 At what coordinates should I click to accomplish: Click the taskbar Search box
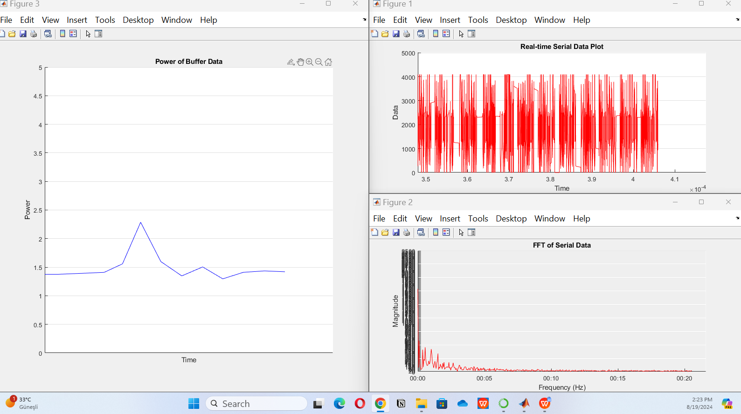coord(256,404)
